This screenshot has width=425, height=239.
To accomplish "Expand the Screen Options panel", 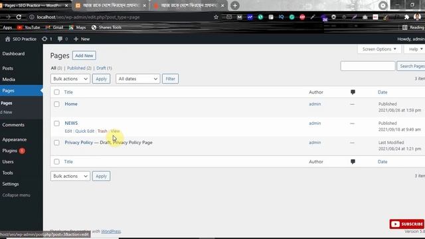I will (x=379, y=49).
